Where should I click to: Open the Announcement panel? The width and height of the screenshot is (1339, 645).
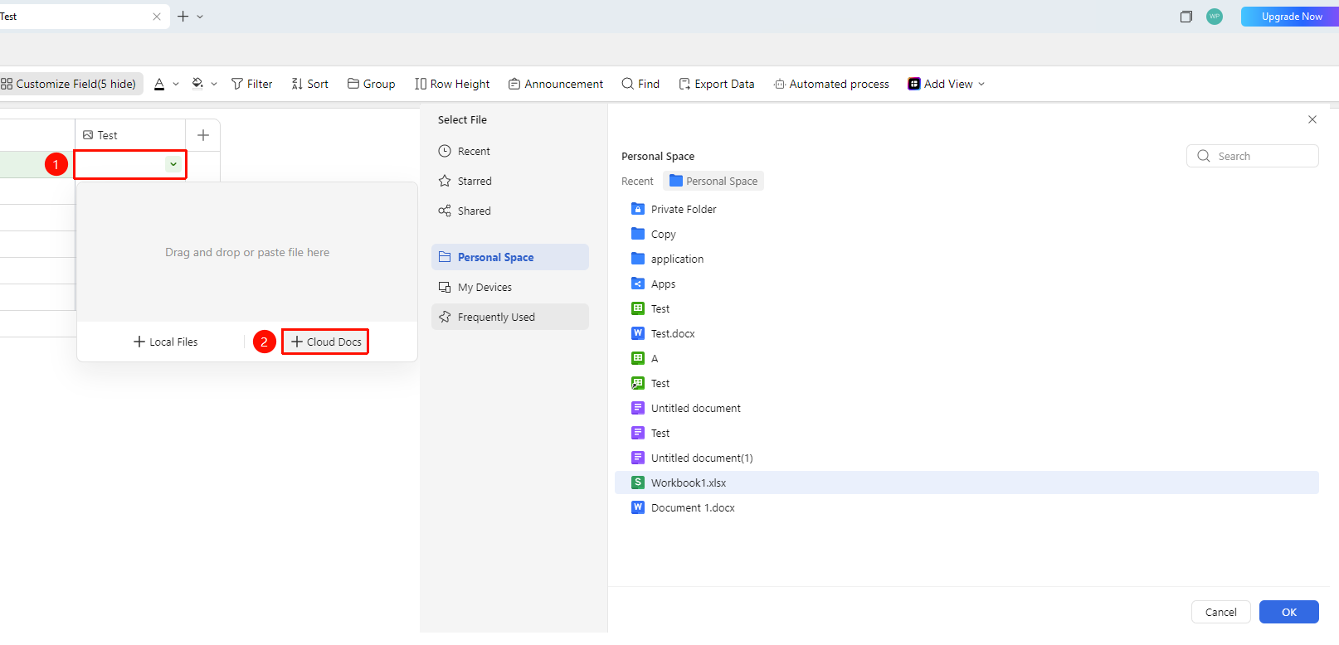[x=555, y=84]
